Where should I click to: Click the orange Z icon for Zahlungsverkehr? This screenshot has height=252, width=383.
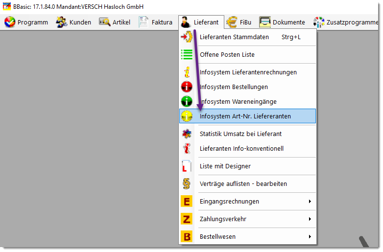(187, 219)
